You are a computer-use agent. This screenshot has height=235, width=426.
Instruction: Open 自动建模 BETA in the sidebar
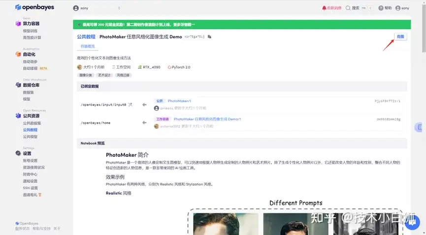pyautogui.click(x=35, y=68)
